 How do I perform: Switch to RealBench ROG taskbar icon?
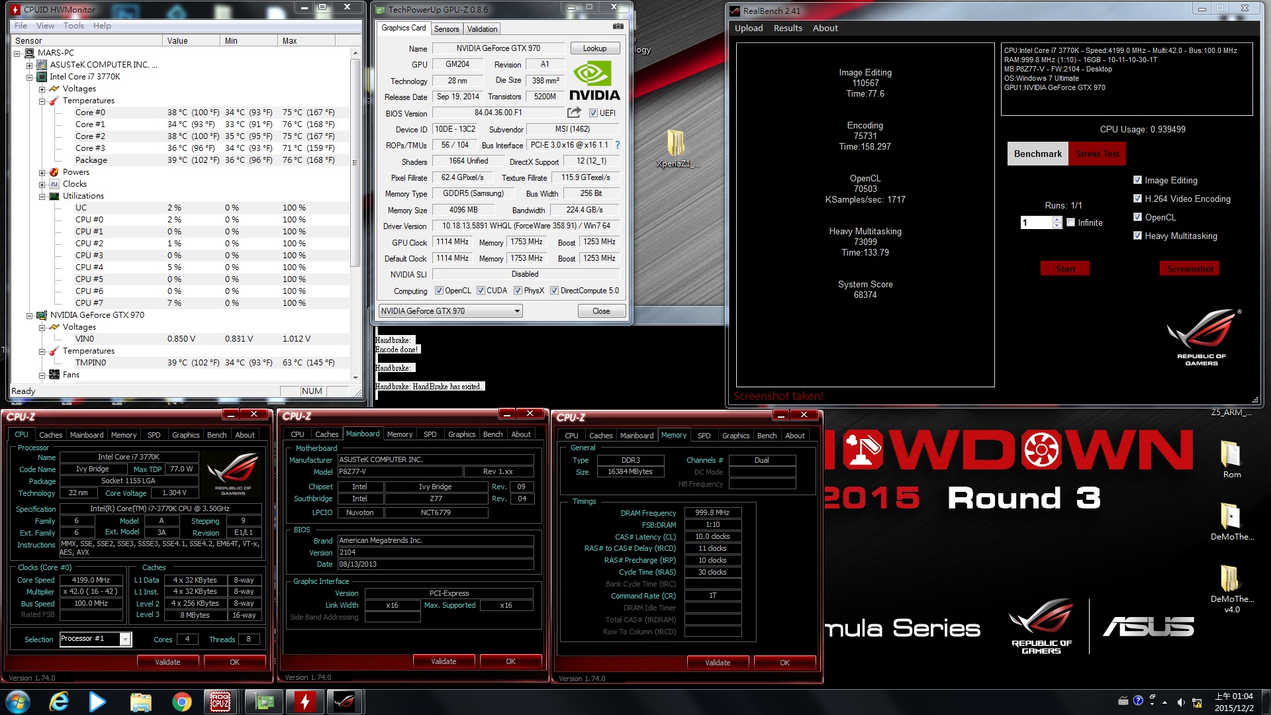click(x=345, y=702)
